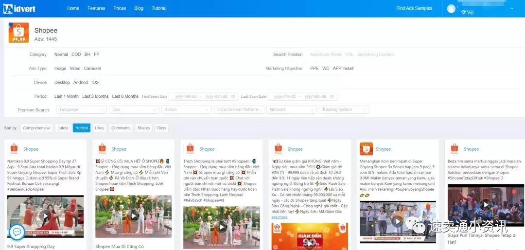Viewport: 525px width, 250px height.
Task: Open the chat support bubble icon
Action: tap(17, 232)
